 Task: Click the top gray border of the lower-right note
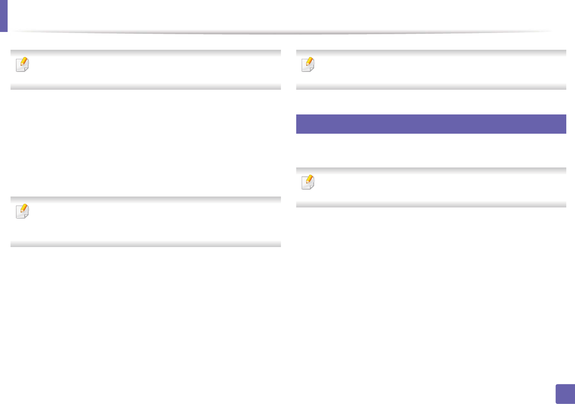pyautogui.click(x=431, y=170)
